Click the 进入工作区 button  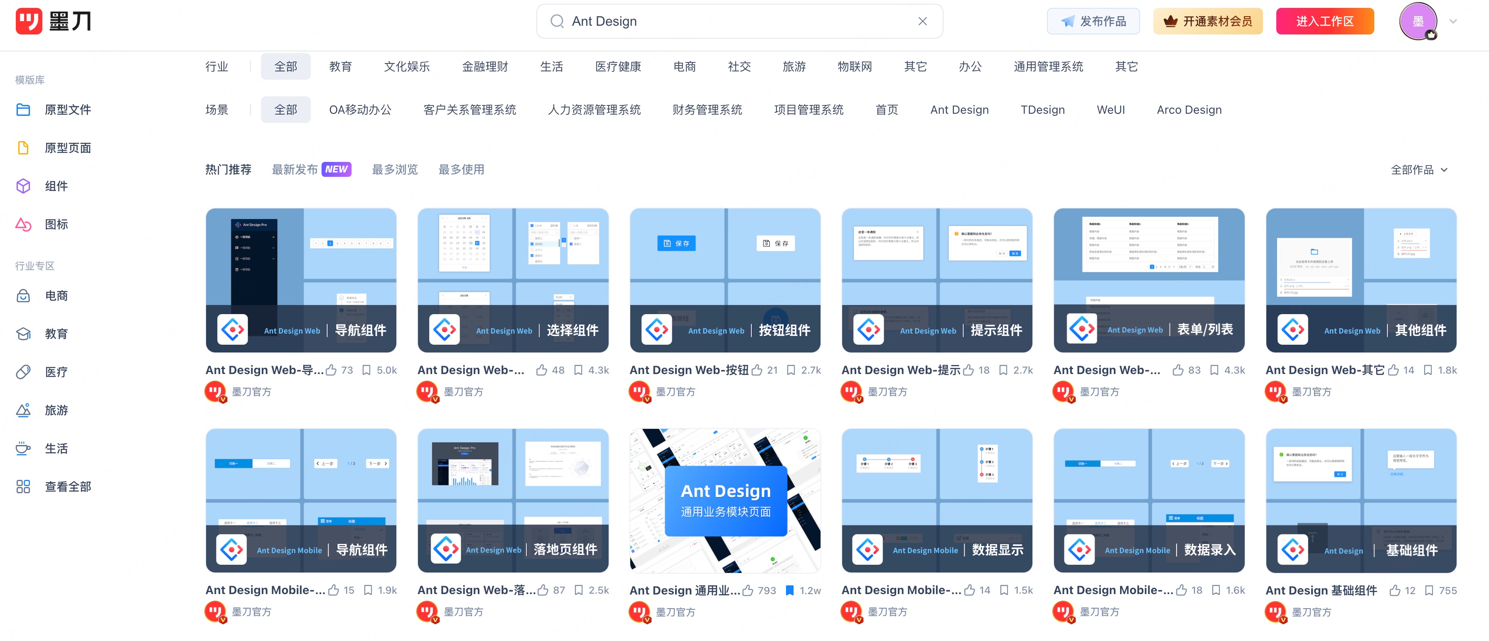point(1324,21)
